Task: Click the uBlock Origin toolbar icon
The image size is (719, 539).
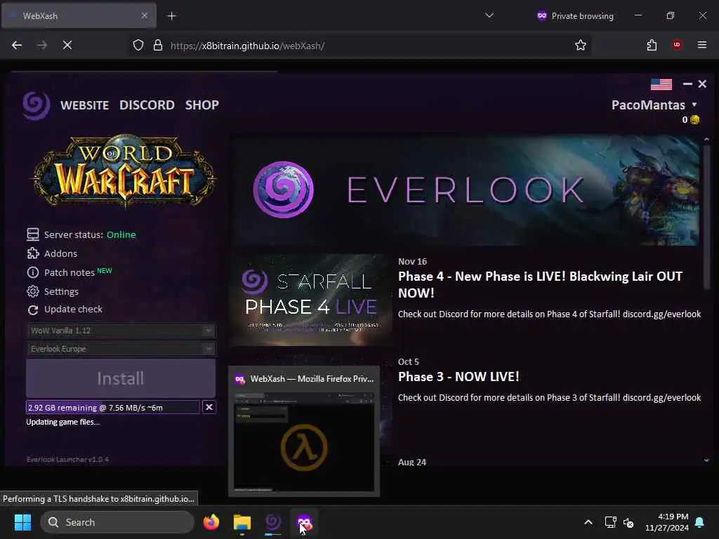Action: pos(677,45)
